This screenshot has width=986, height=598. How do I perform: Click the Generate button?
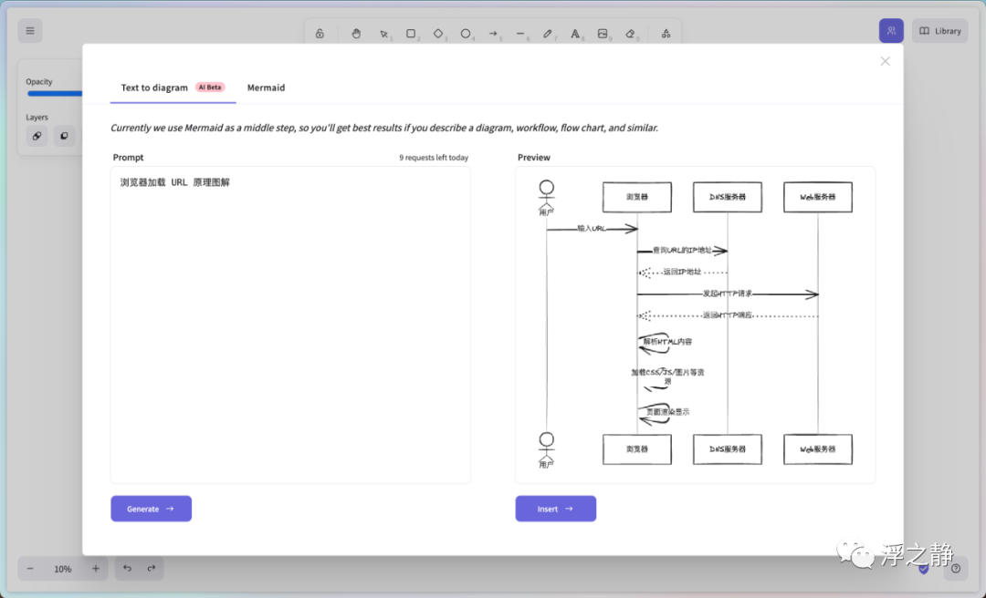151,509
